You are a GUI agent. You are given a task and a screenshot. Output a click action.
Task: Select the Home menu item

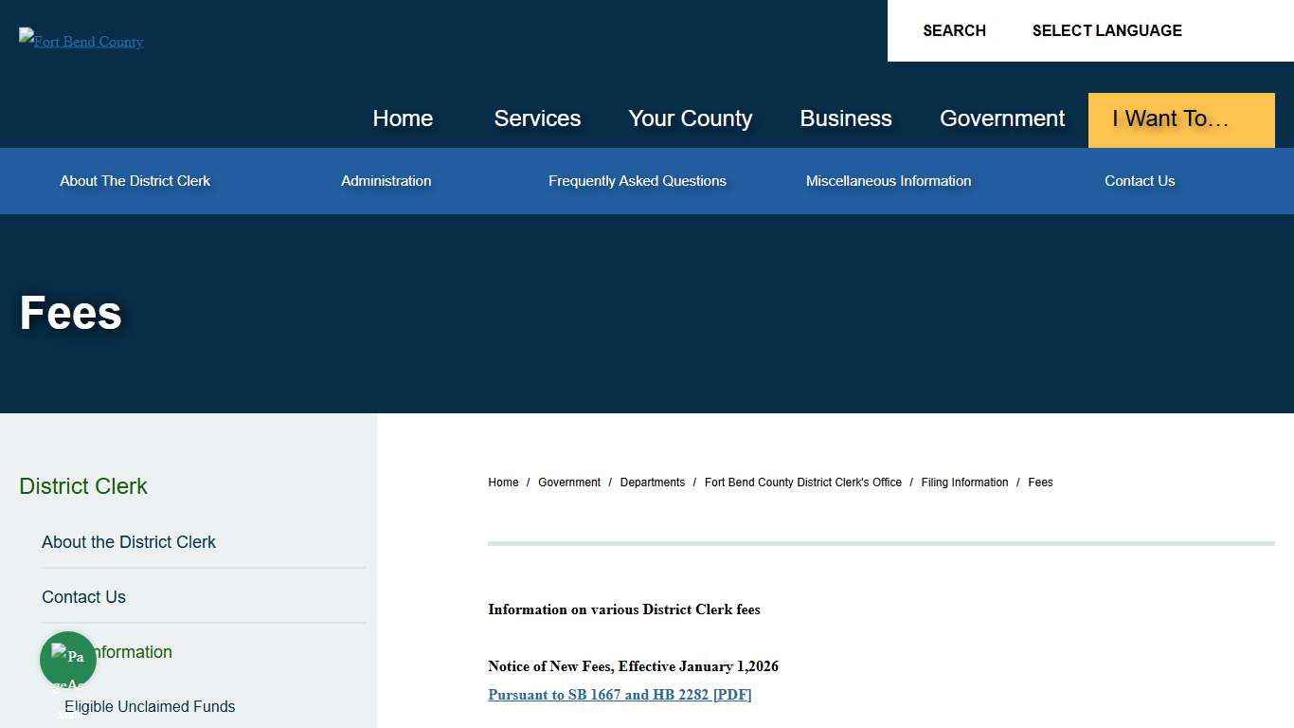403,118
